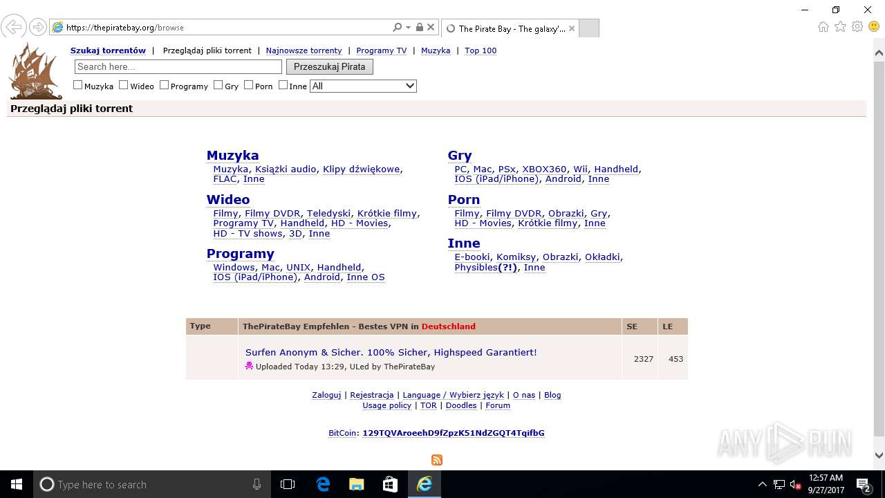Open the Wideo category heading
This screenshot has width=885, height=498.
(x=228, y=199)
